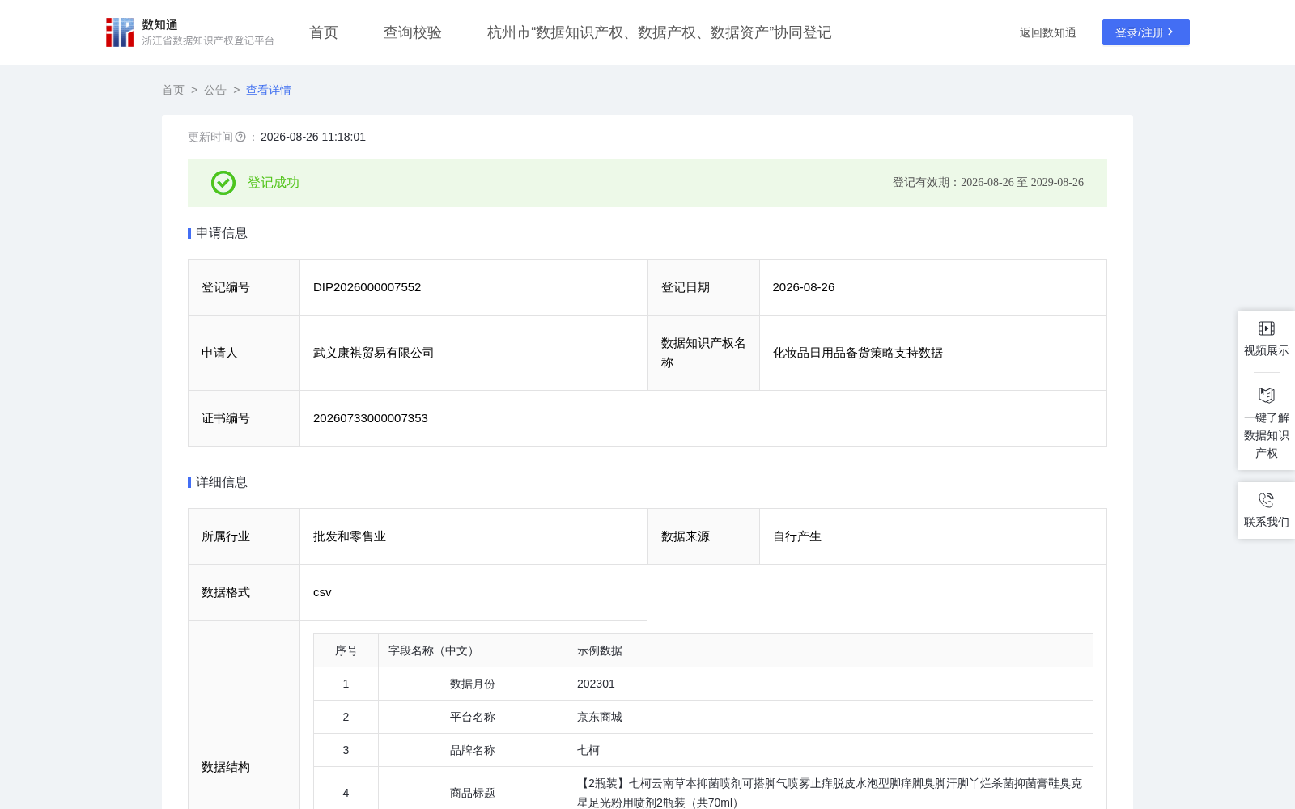Image resolution: width=1295 pixels, height=809 pixels.
Task: Select certificate number 20260733000007353
Action: [371, 418]
